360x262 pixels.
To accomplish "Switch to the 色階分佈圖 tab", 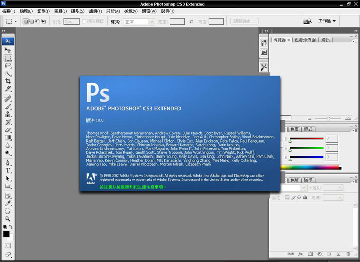I will pos(305,40).
